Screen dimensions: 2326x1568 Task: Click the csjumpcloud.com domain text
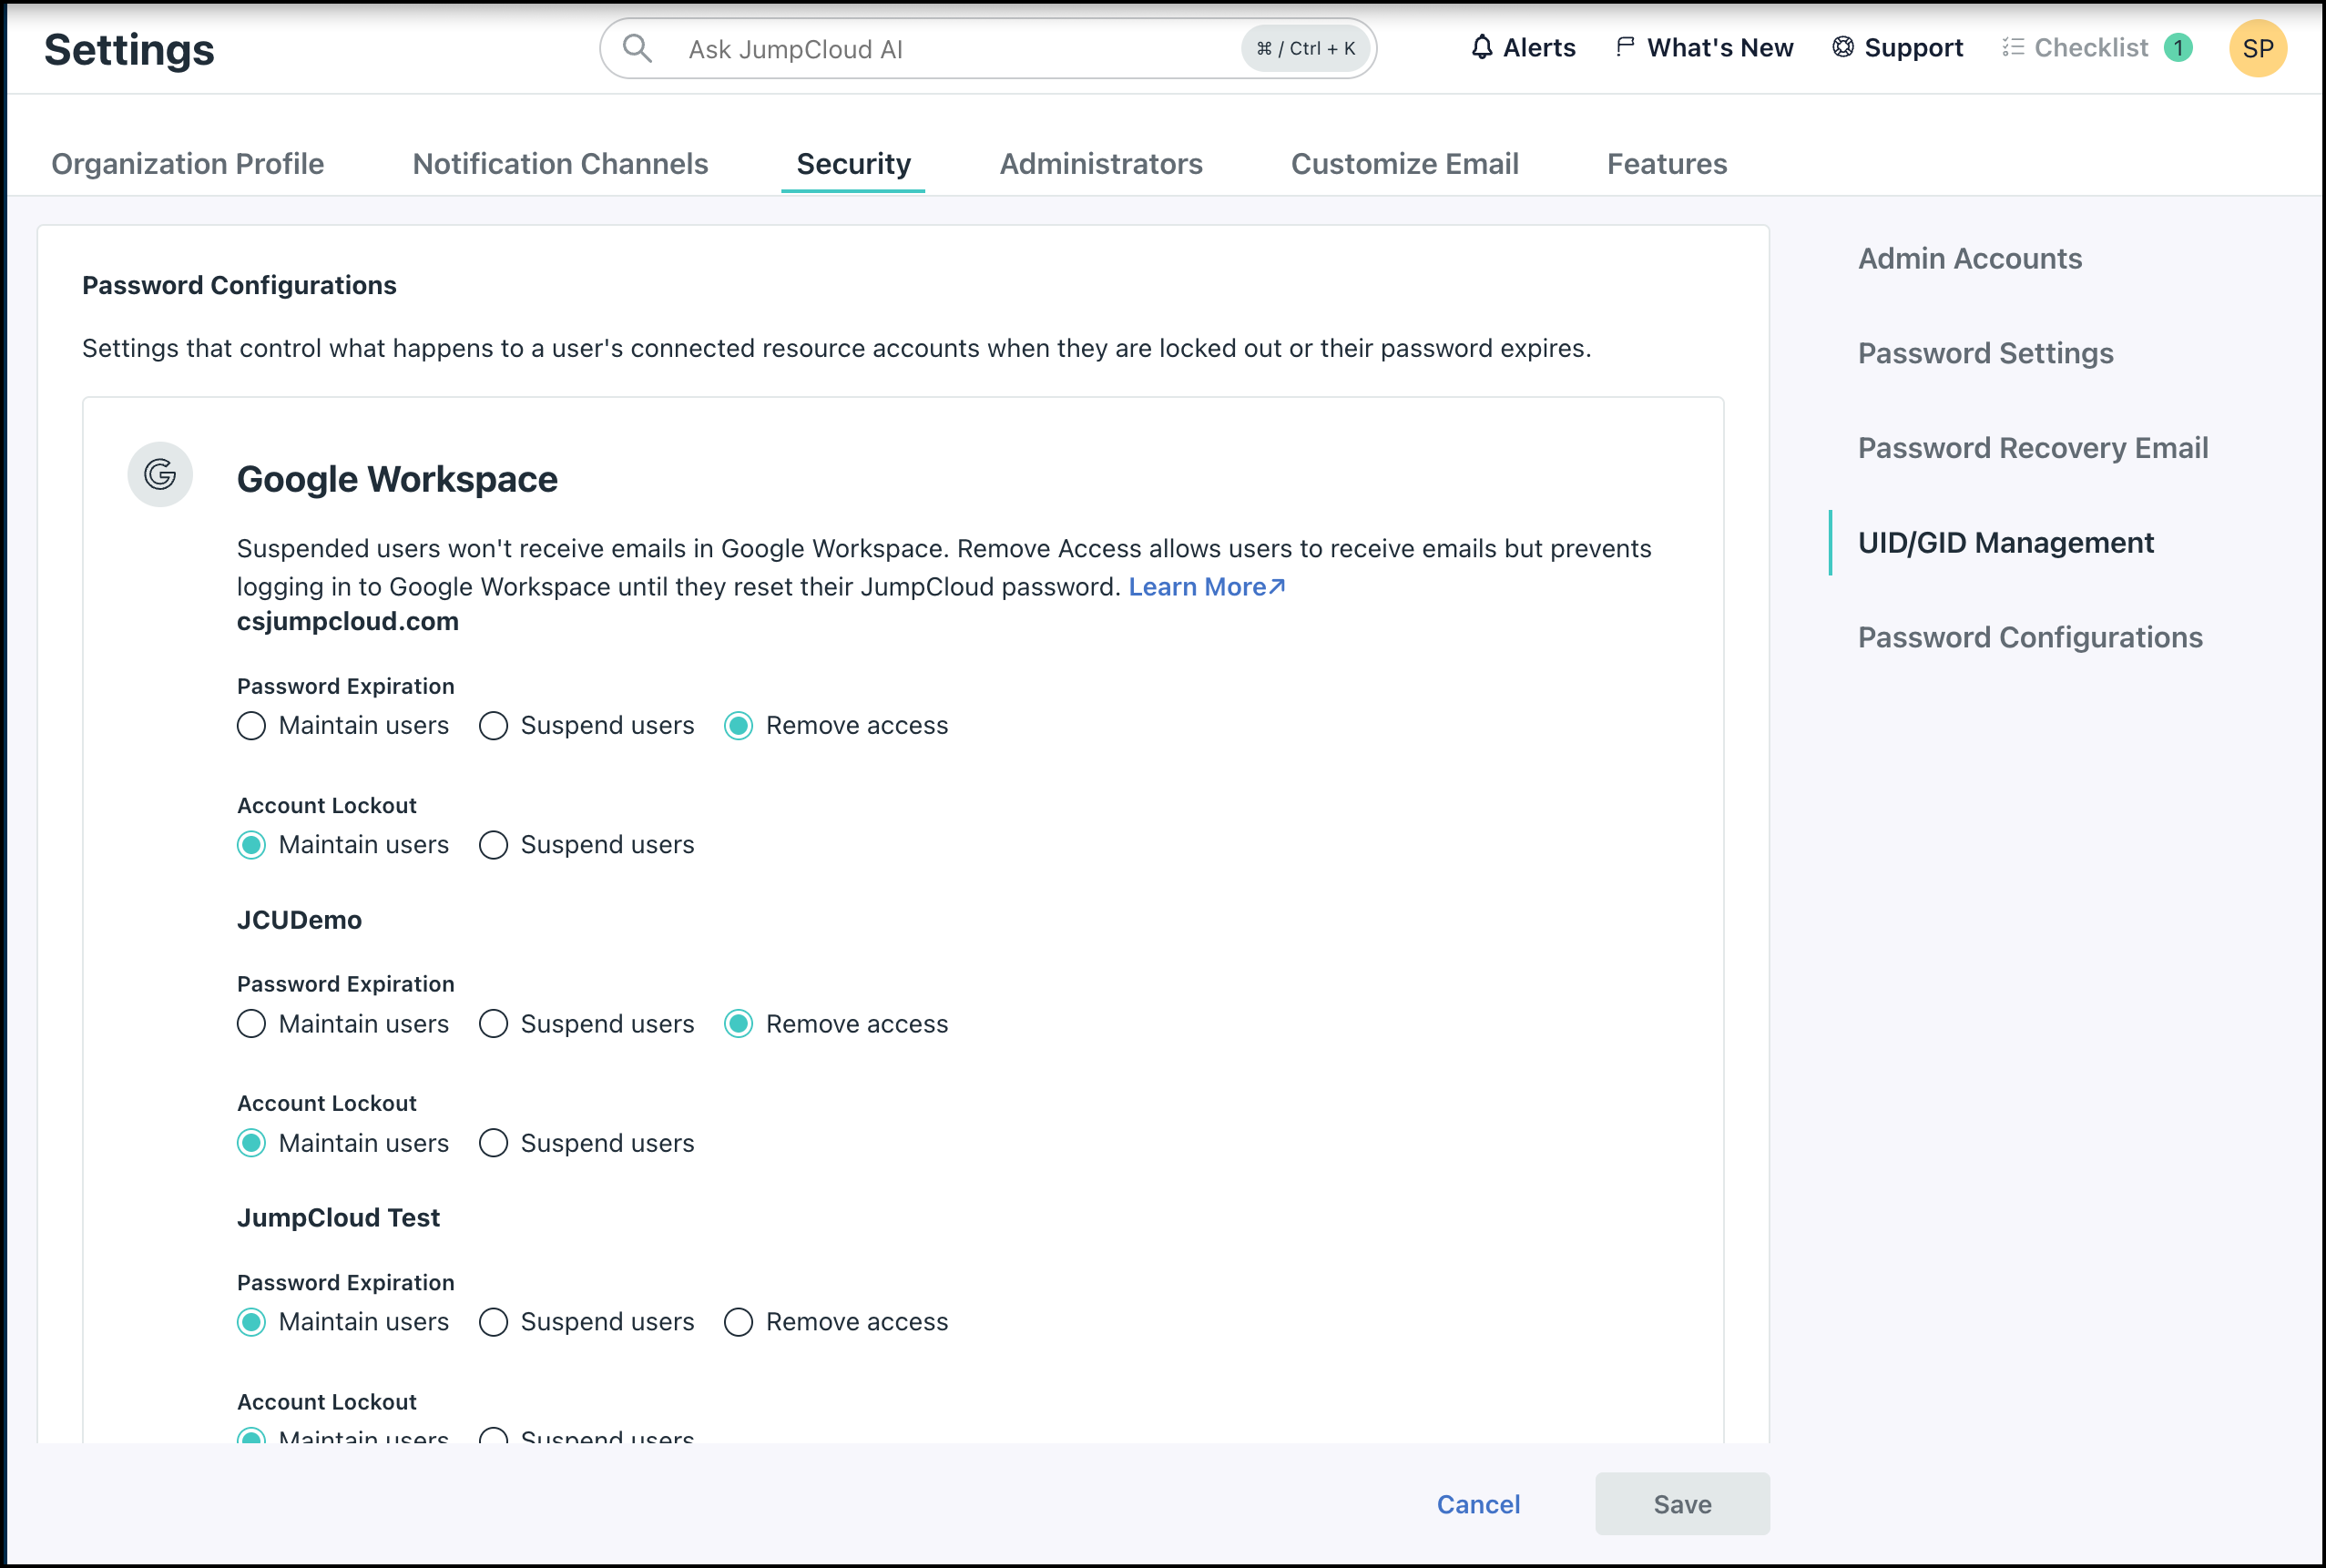(347, 621)
